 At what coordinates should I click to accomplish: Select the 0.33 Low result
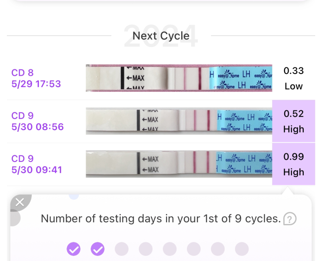[x=293, y=78]
